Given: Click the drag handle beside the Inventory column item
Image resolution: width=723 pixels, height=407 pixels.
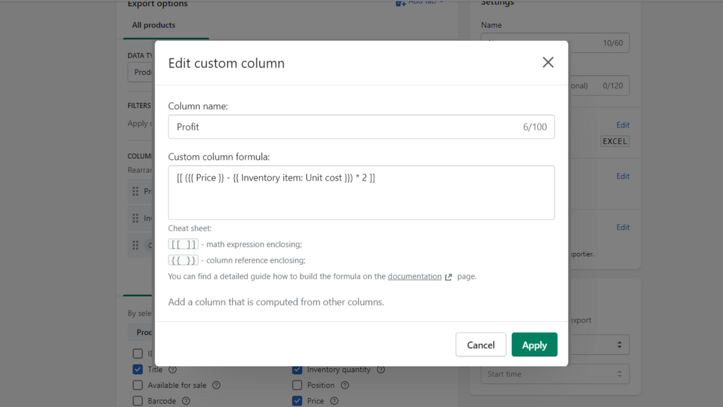Looking at the screenshot, I should (136, 218).
